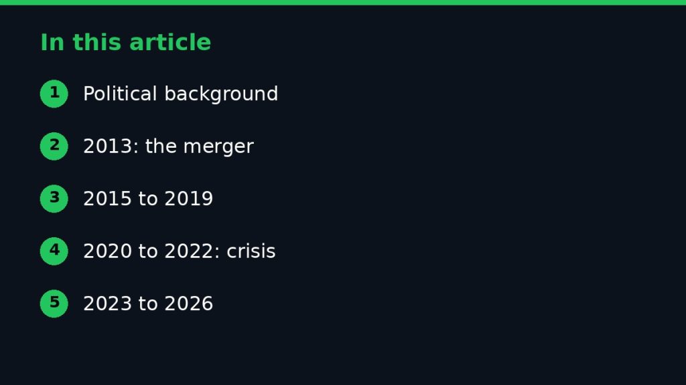Click the green number 1 badge
This screenshot has height=385, width=686.
(x=54, y=94)
